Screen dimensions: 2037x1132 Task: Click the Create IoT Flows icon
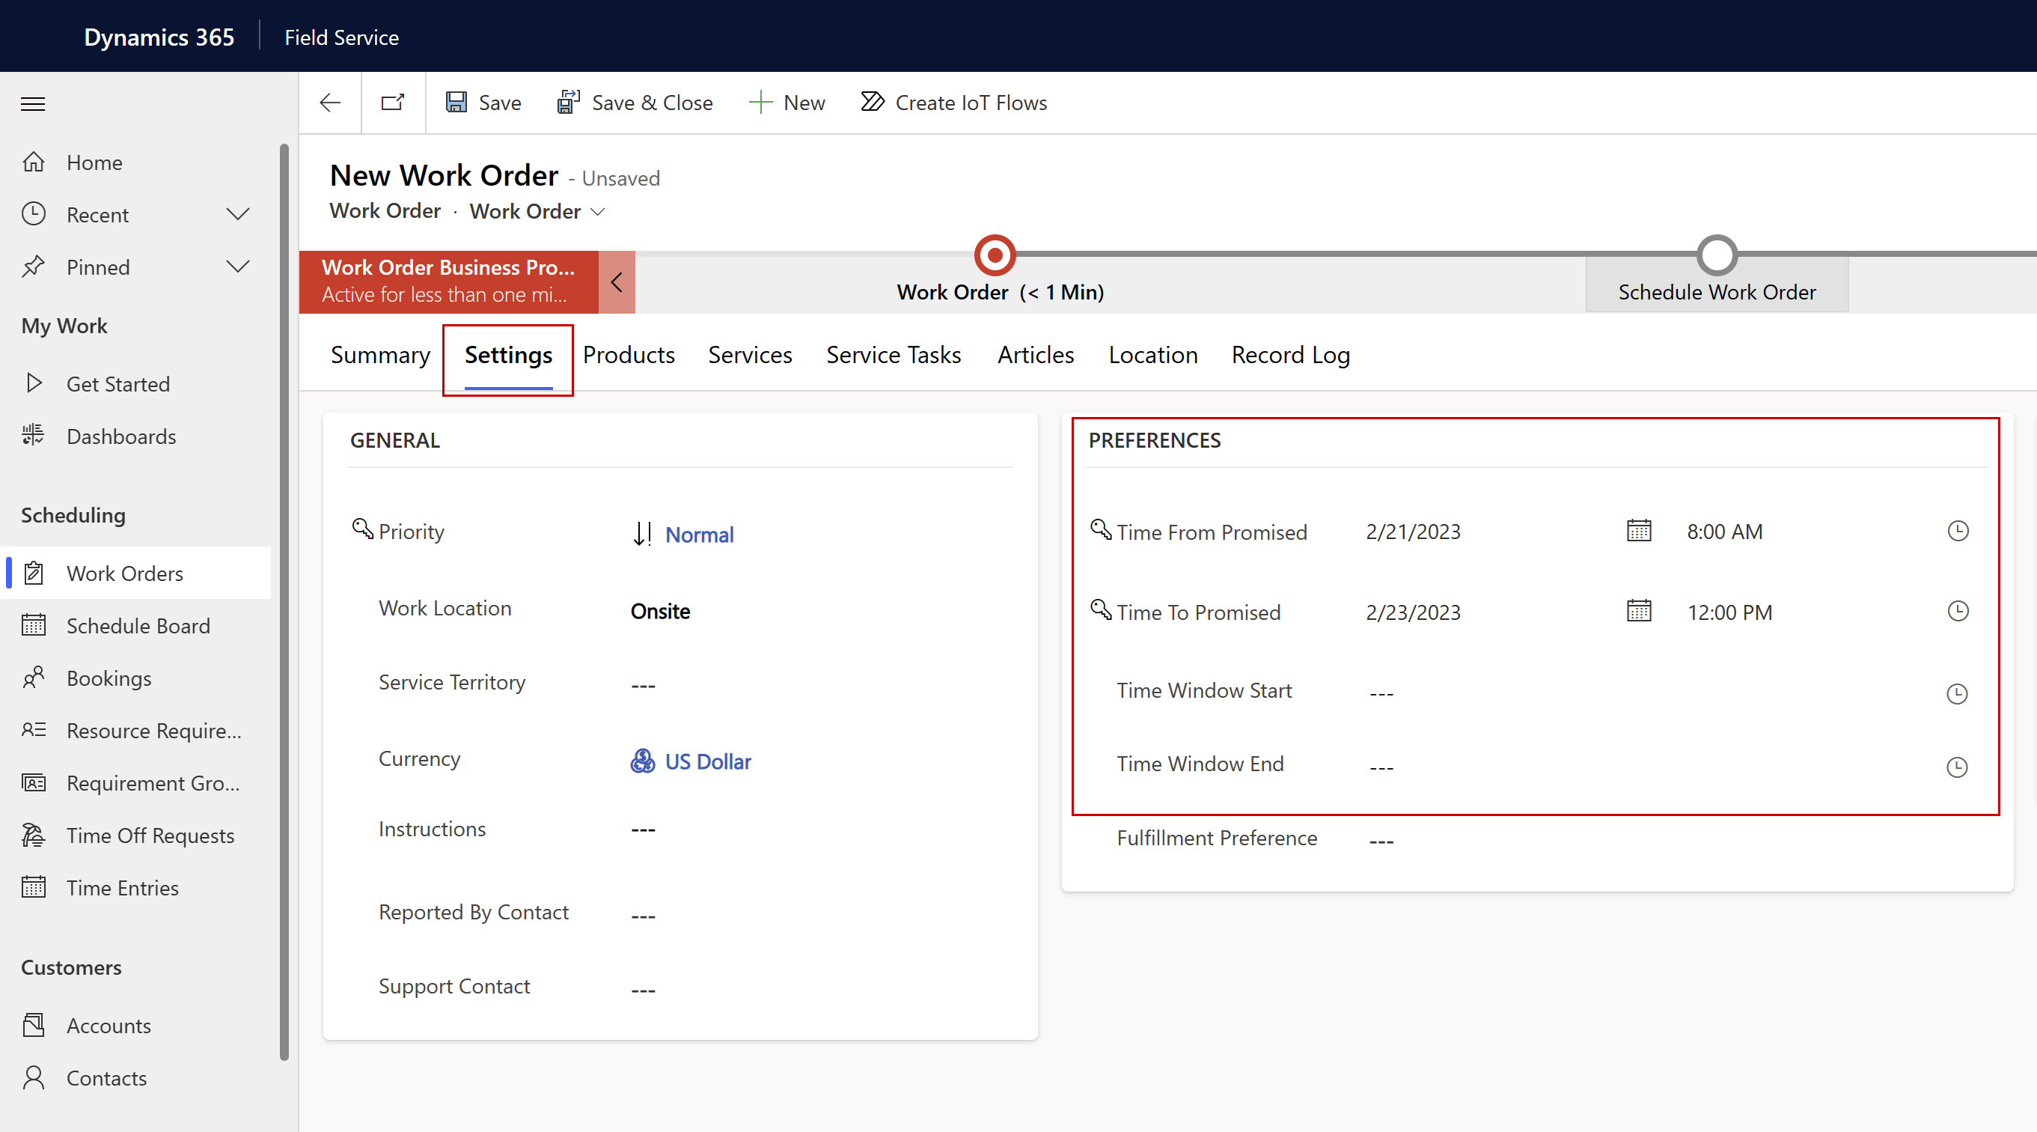coord(870,102)
